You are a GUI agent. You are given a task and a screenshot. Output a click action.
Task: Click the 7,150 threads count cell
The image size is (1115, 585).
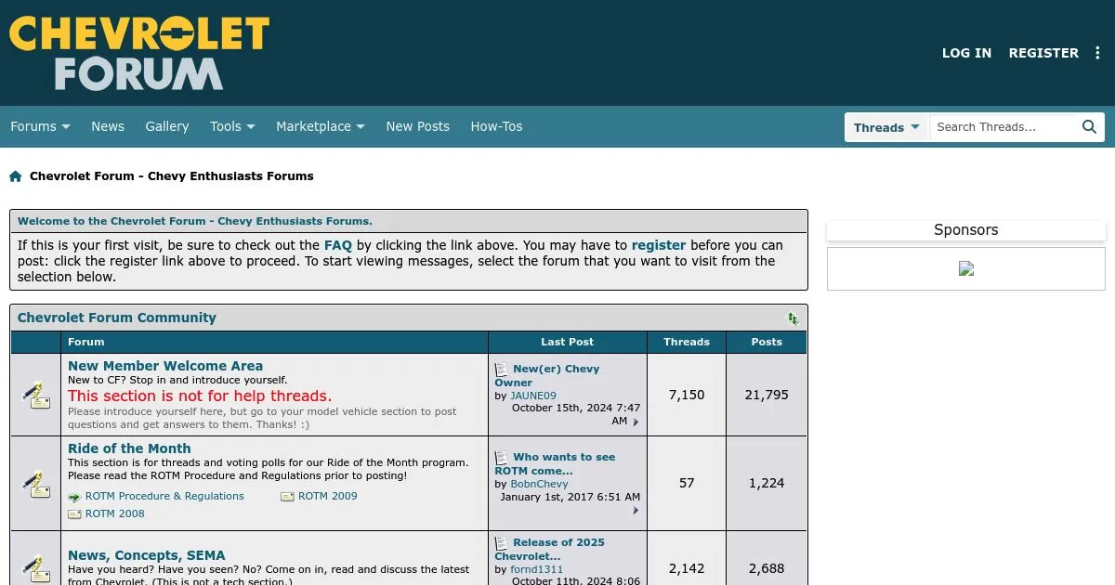687,395
